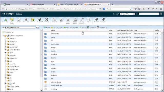Select the Rename tool
The height and width of the screenshot is (92, 164).
point(54,20)
